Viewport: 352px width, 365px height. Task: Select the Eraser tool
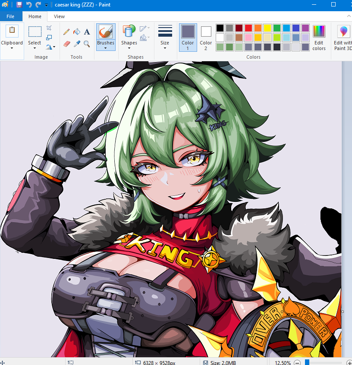tap(66, 43)
